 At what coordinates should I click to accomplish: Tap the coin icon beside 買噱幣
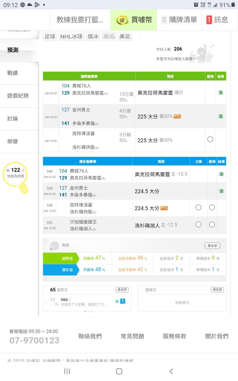click(x=122, y=20)
